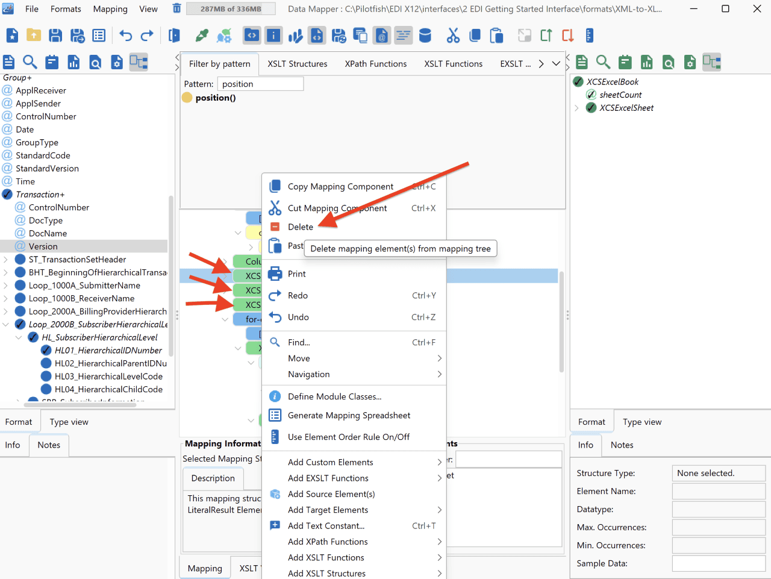The height and width of the screenshot is (579, 771).
Task: Expand the ST_TransactionSetHeader node
Action: (x=5, y=260)
